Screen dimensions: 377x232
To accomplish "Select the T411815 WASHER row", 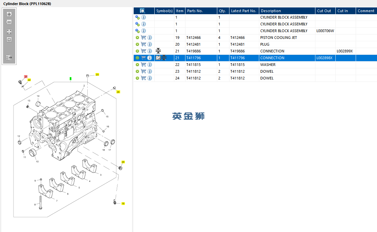I will [237, 65].
